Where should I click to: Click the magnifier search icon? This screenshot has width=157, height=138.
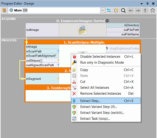click(x=123, y=10)
